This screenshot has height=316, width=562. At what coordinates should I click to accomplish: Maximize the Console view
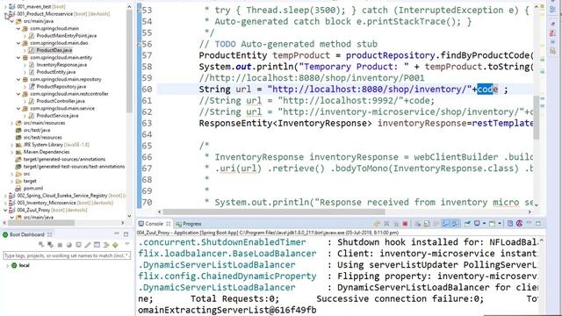click(537, 224)
